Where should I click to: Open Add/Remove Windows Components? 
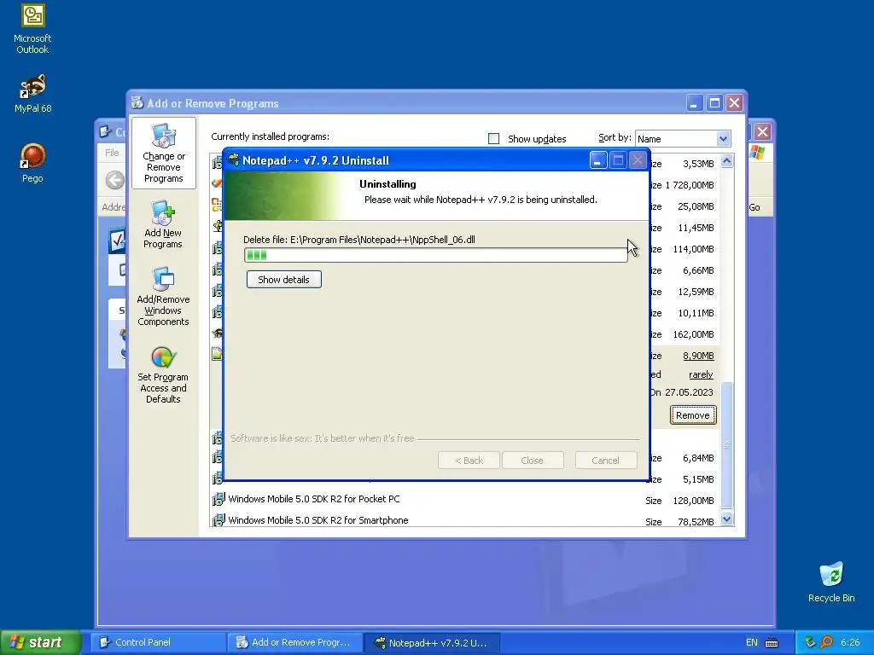click(x=163, y=297)
